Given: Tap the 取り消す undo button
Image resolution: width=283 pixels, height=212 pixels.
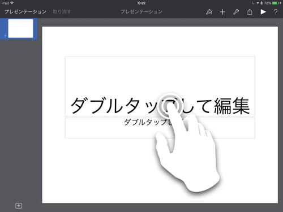Looking at the screenshot, I should point(62,12).
